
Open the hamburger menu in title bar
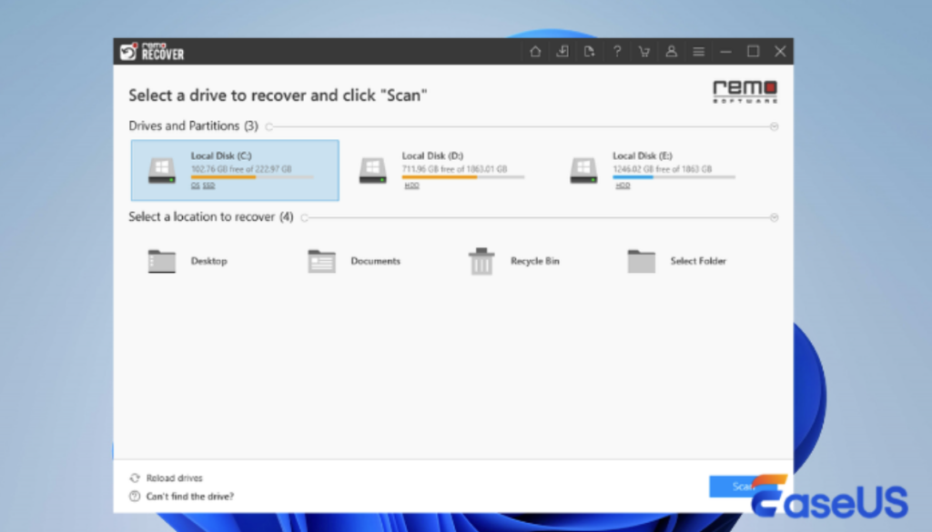point(698,52)
